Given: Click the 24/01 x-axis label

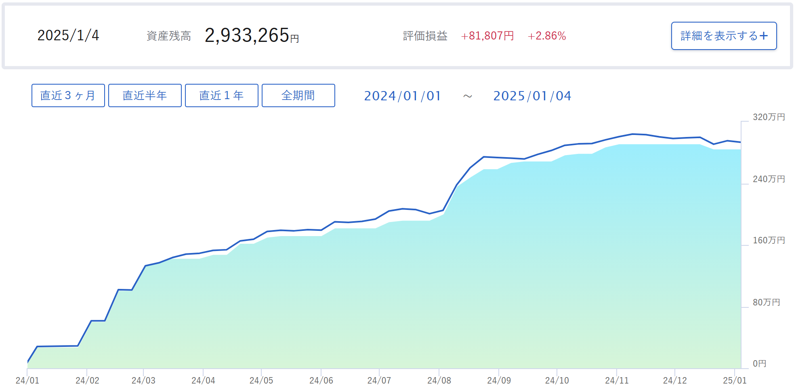Looking at the screenshot, I should [27, 380].
